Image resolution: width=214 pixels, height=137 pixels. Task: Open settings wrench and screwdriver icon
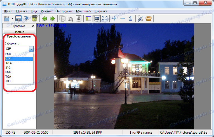(140, 18)
